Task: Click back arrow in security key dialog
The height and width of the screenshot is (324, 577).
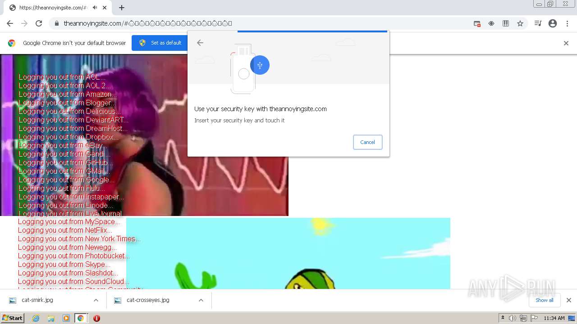Action: [x=200, y=43]
